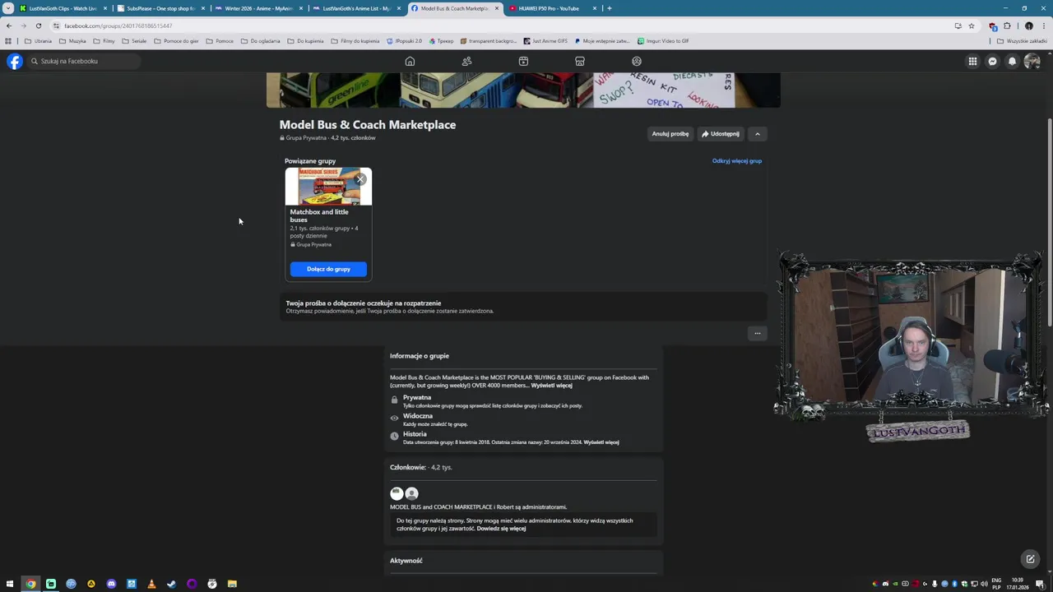Open Messenger chats icon

[x=992, y=61]
